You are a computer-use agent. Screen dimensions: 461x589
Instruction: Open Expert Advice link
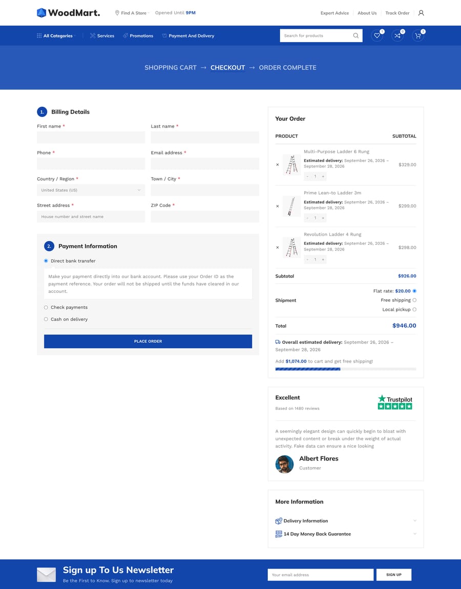pyautogui.click(x=335, y=13)
